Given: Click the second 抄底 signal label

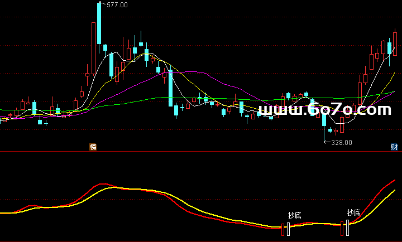Looking at the screenshot, I should [353, 212].
